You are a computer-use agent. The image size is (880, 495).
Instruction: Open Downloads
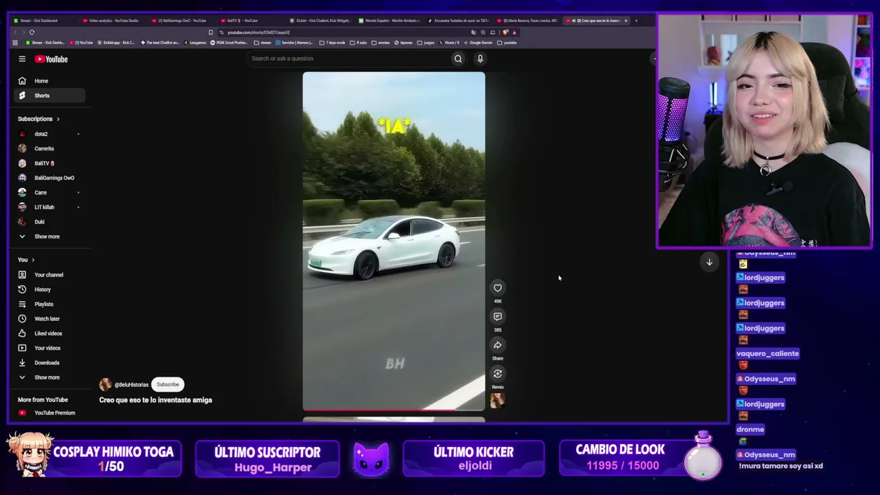pos(48,363)
